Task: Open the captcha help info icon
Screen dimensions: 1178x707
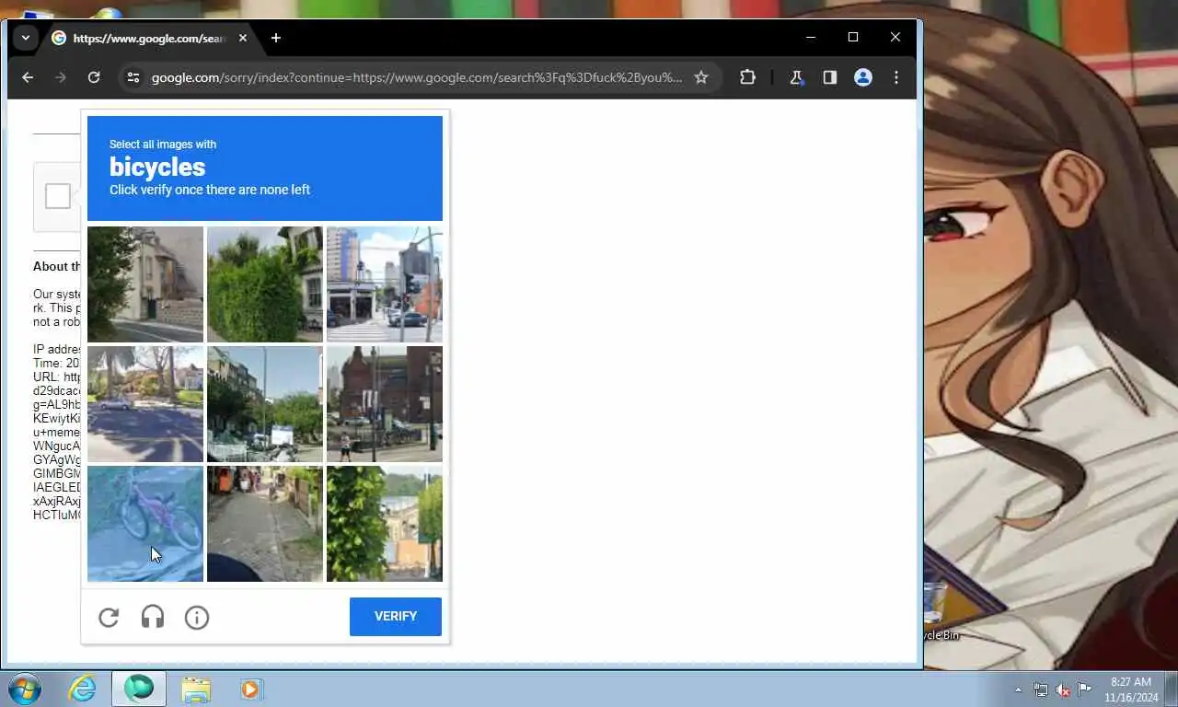Action: point(197,618)
